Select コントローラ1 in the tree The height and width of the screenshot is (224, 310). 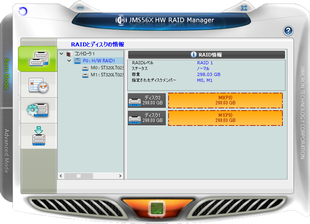[85, 54]
